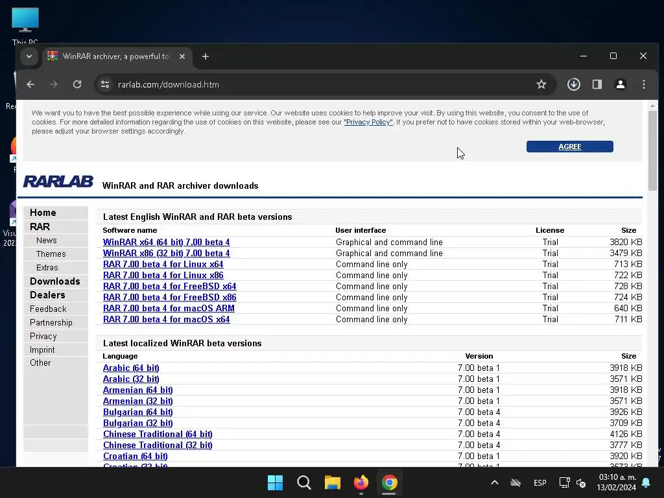Open Feedback in sidebar menu

48,309
